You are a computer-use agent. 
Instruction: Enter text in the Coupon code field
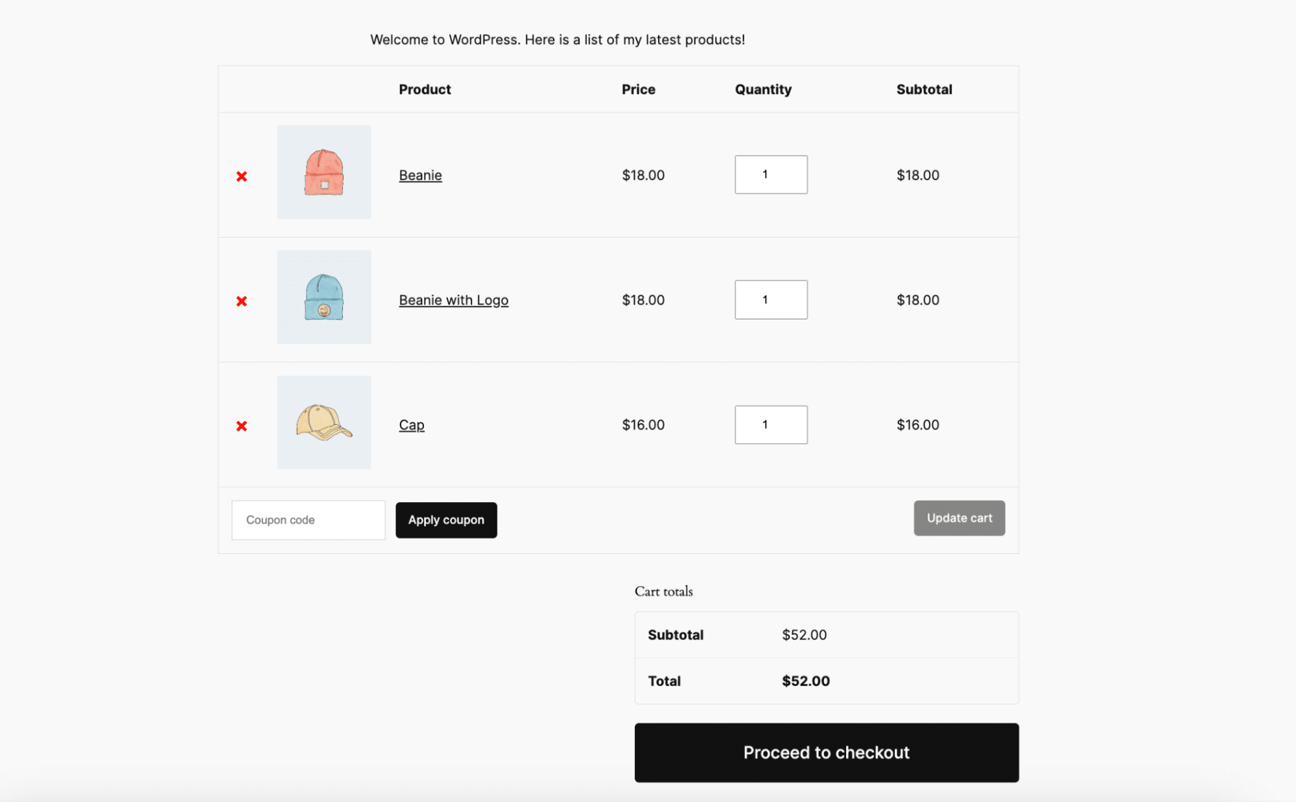click(x=308, y=518)
